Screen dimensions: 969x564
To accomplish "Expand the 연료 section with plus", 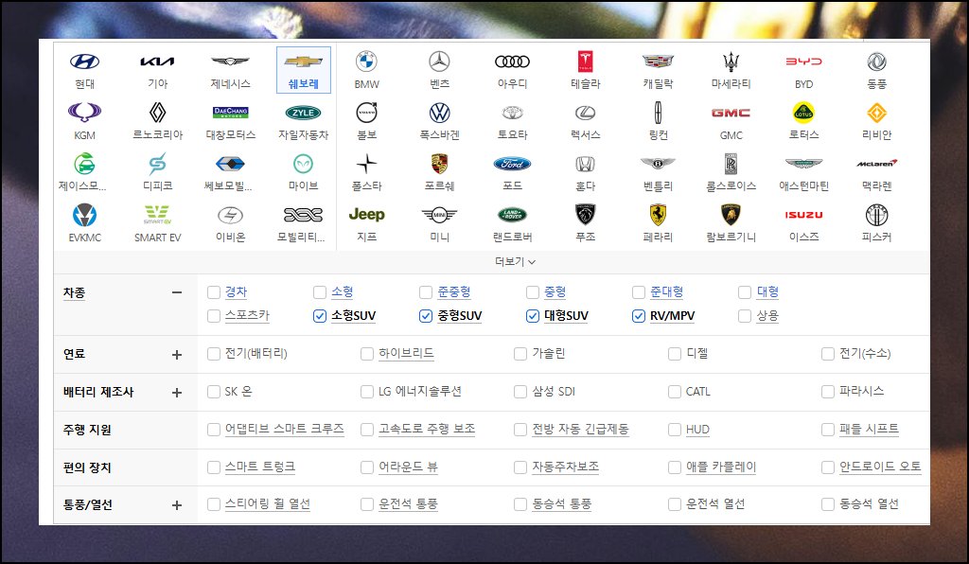I will click(177, 355).
